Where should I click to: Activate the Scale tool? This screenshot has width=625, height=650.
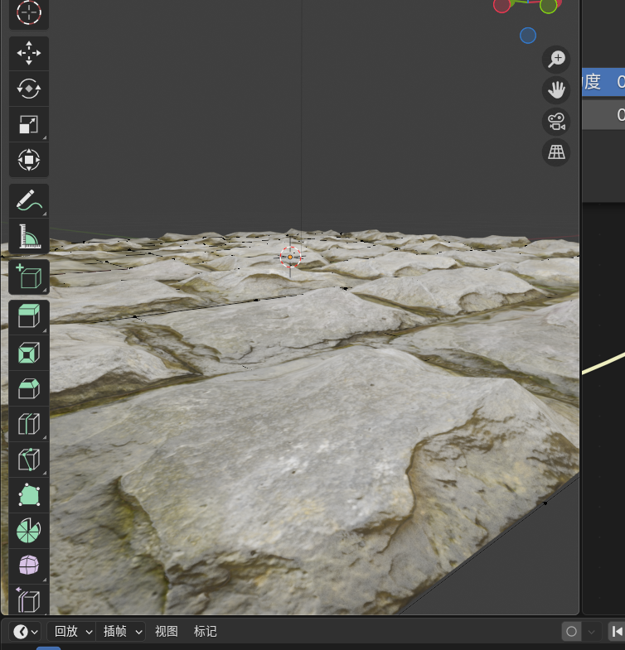29,124
